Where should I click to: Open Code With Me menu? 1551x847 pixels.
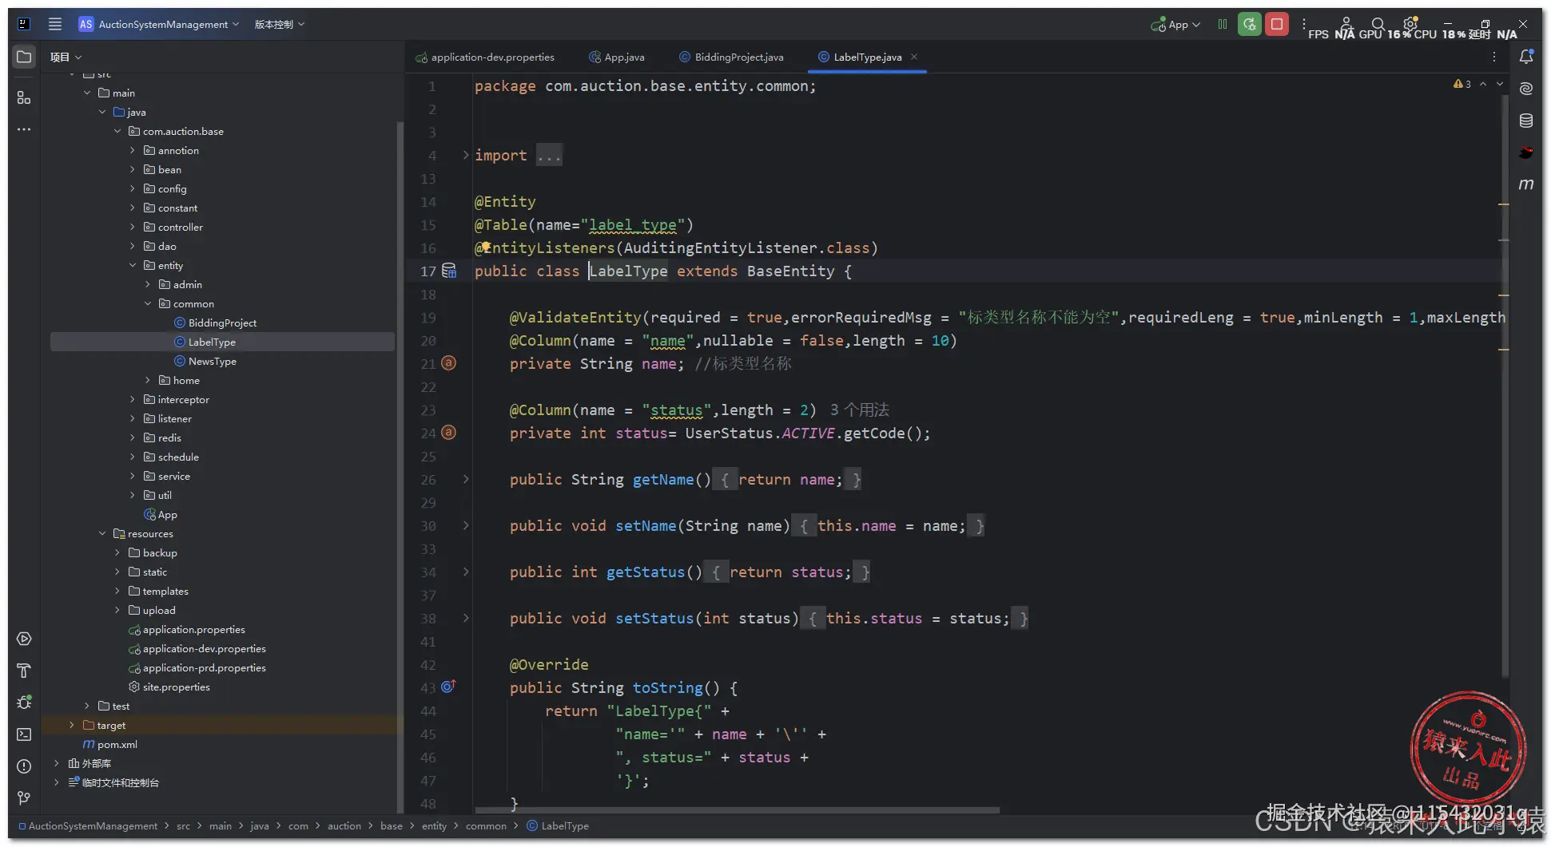coord(1346,24)
